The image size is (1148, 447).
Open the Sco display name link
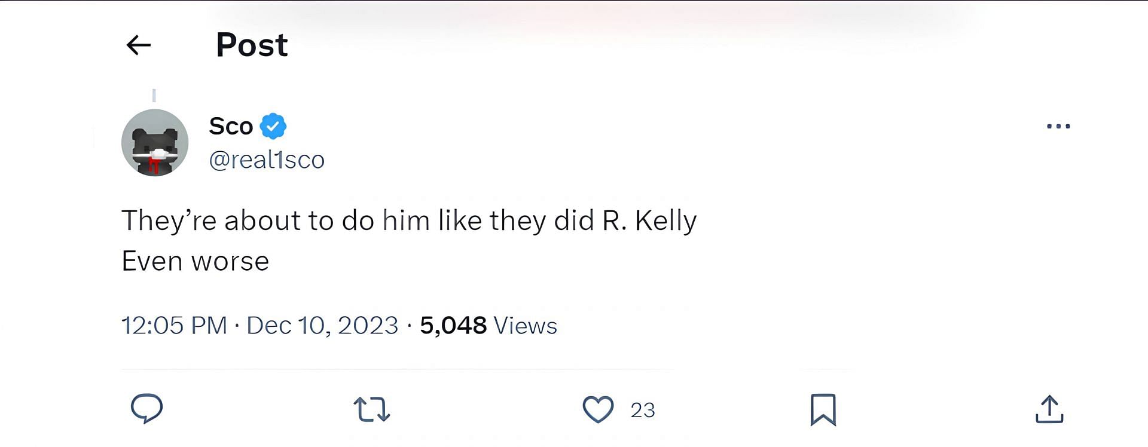pos(231,126)
